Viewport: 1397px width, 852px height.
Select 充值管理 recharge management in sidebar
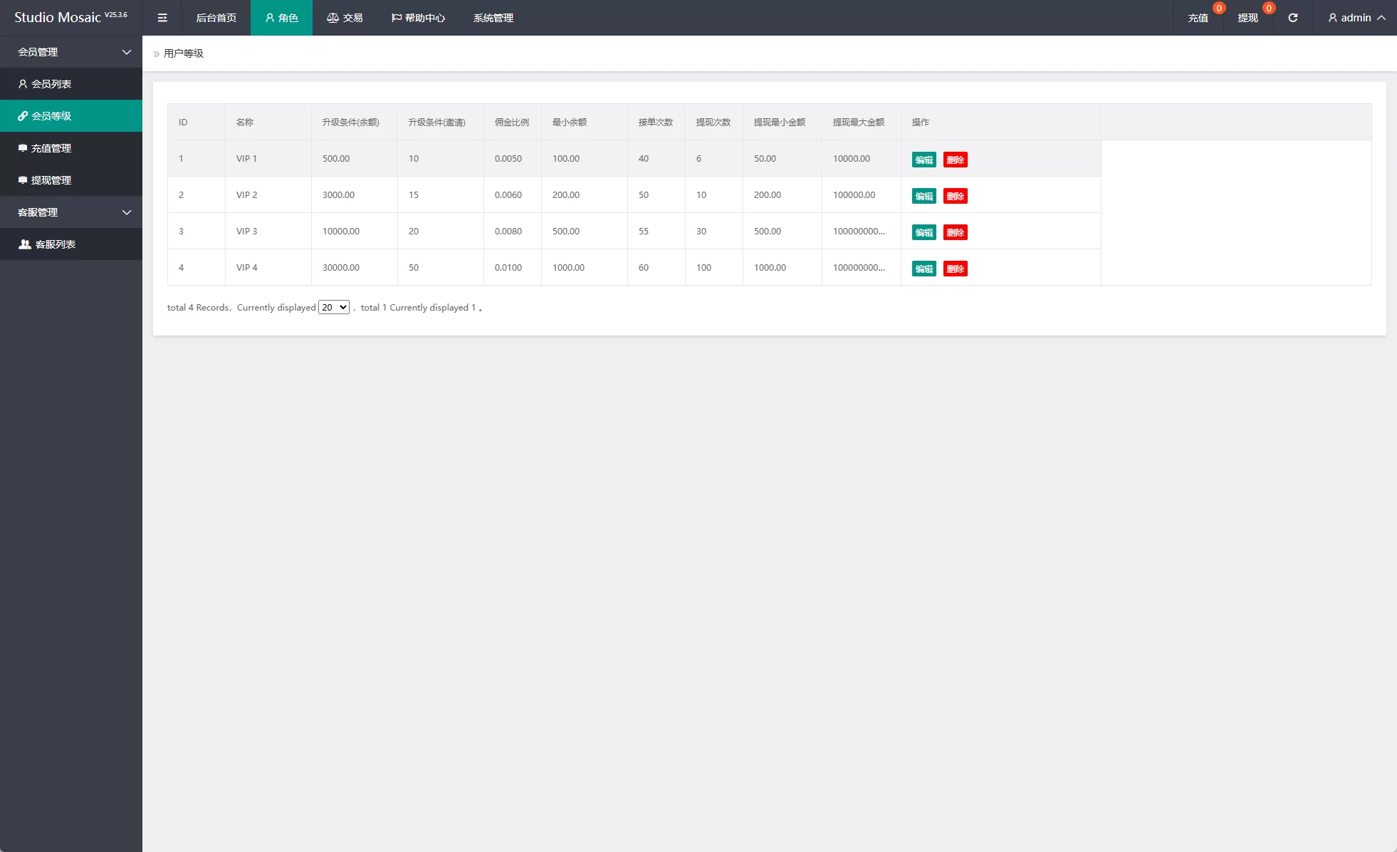click(51, 148)
